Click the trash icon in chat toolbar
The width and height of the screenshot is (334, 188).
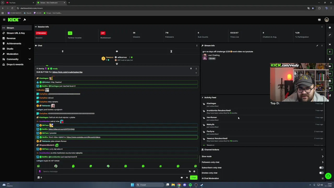[62, 51]
